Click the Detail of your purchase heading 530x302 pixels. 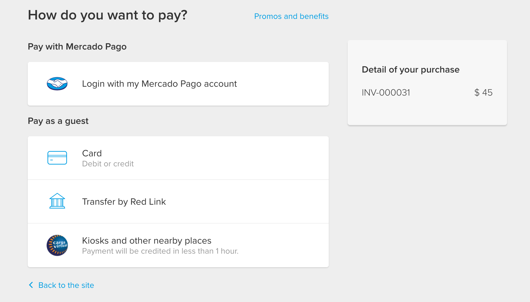(x=410, y=70)
